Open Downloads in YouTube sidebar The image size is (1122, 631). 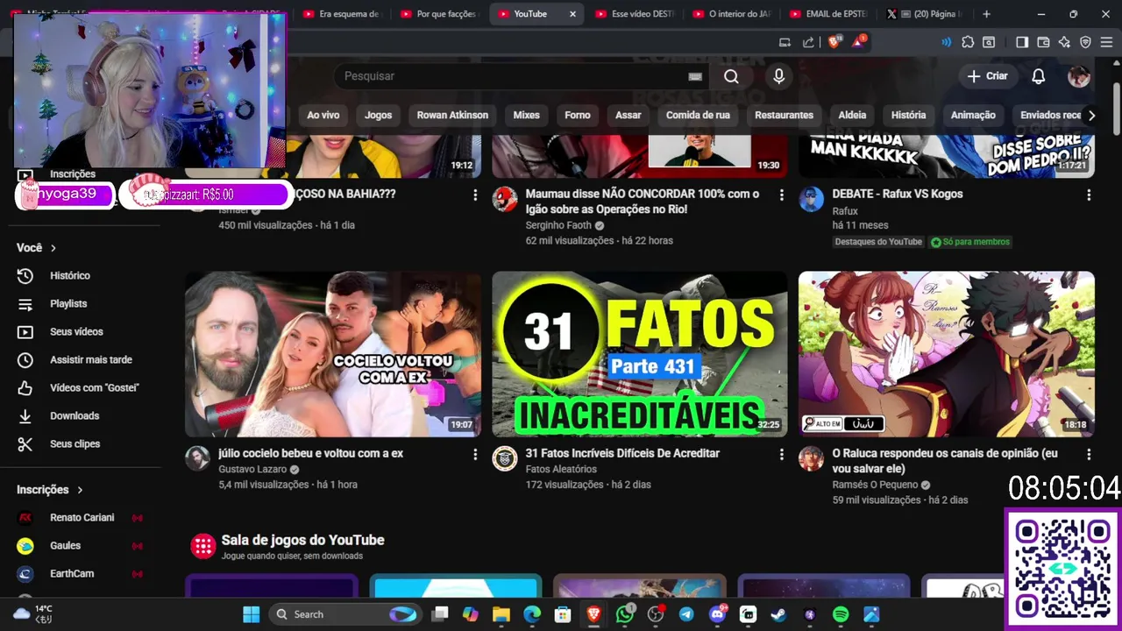point(75,416)
